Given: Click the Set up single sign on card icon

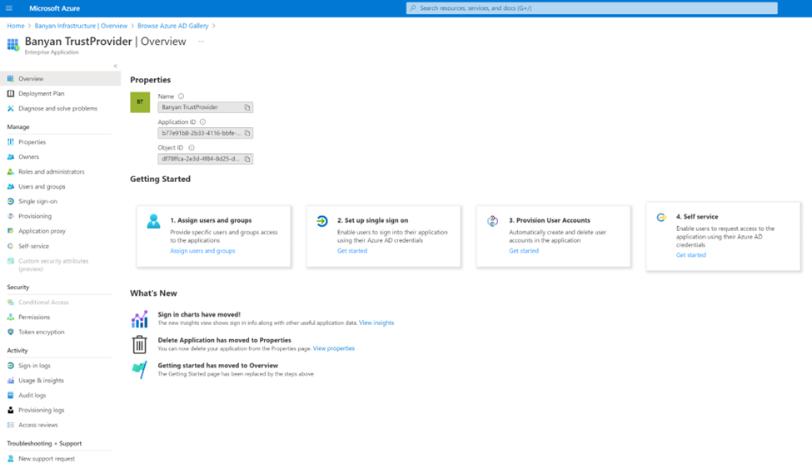Looking at the screenshot, I should click(322, 221).
